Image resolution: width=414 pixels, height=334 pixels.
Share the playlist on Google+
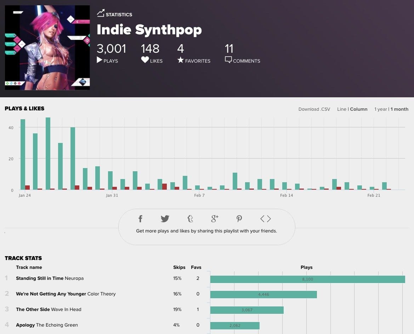(x=215, y=219)
